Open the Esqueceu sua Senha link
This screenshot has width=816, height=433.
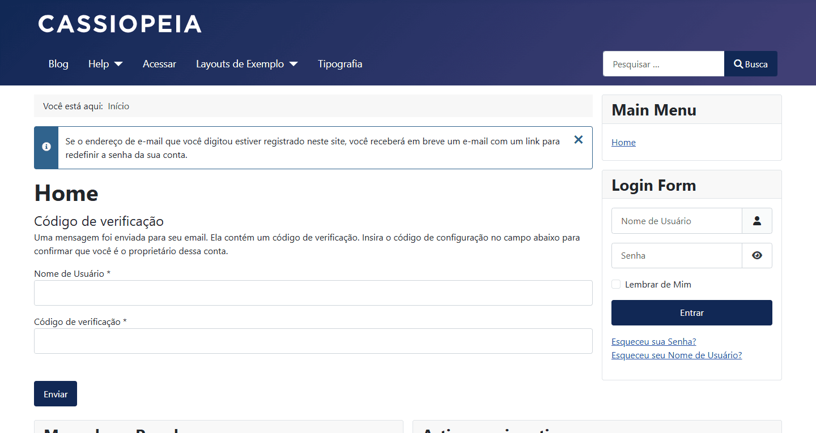coord(654,342)
